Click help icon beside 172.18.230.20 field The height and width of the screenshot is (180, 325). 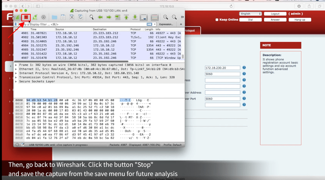click(244, 68)
